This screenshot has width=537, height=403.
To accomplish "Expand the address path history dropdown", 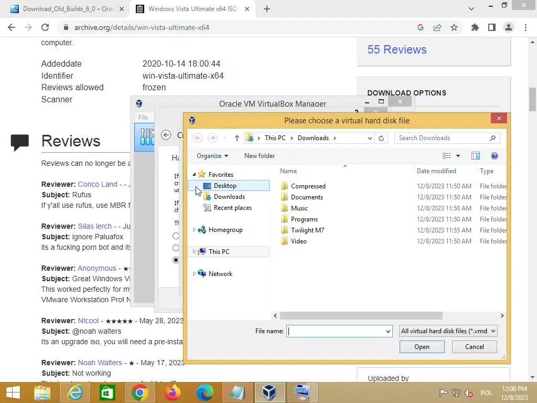I will [370, 138].
